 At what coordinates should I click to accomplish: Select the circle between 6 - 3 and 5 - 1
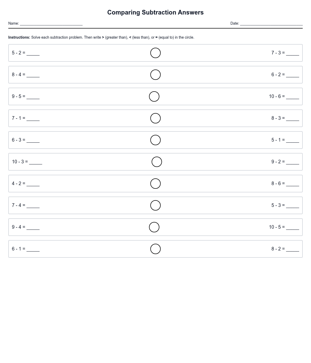(x=155, y=140)
